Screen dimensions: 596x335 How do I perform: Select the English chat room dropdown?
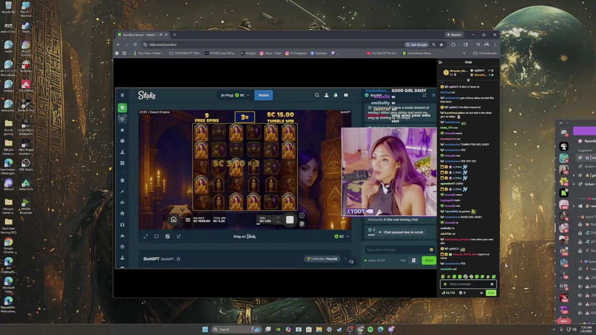click(x=377, y=95)
